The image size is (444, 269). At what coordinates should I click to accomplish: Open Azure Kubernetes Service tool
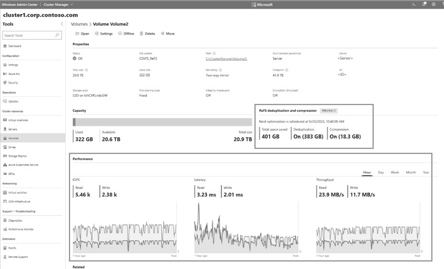20,165
